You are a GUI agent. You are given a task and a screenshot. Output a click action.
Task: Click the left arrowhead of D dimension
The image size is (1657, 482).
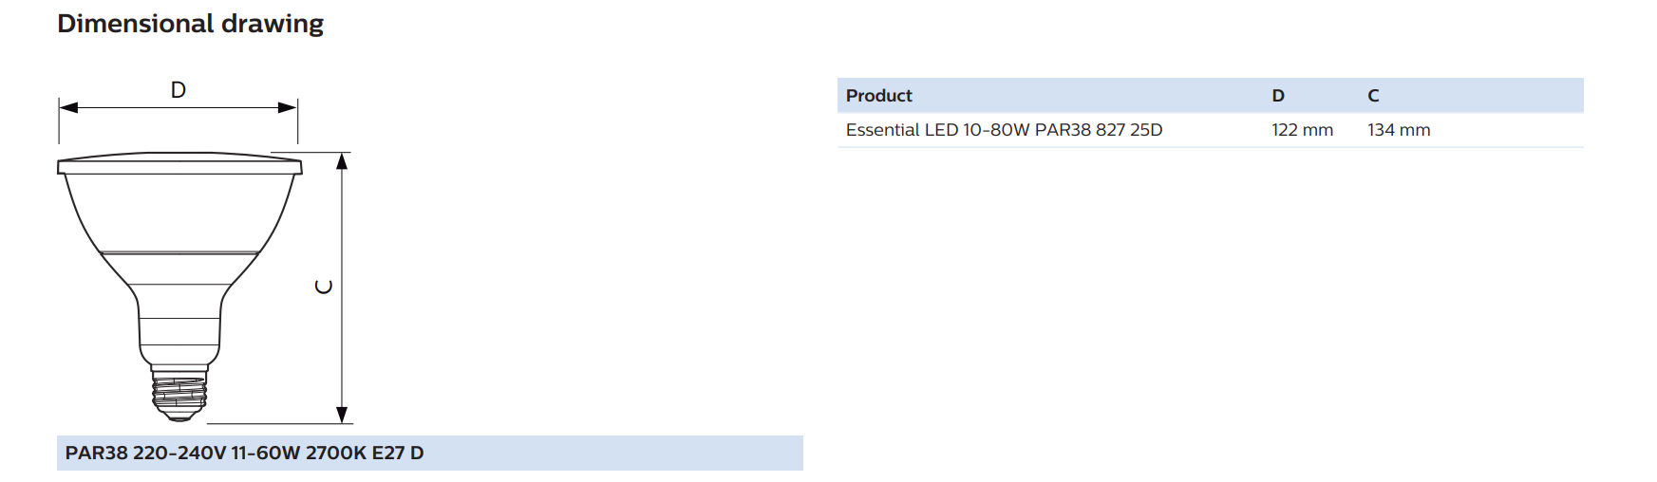click(68, 107)
